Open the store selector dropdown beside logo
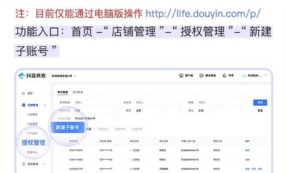The width and height of the screenshot is (286, 173). [x=64, y=76]
